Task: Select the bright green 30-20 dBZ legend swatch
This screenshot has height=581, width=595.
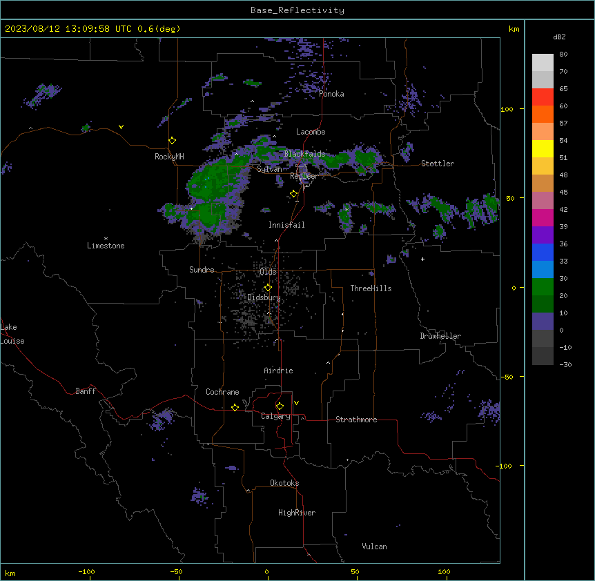Action: point(543,287)
